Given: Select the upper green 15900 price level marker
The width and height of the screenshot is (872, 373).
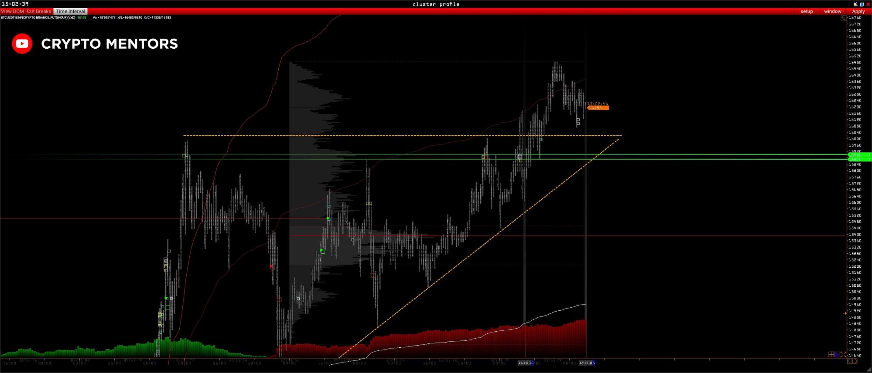Looking at the screenshot, I should (859, 155).
